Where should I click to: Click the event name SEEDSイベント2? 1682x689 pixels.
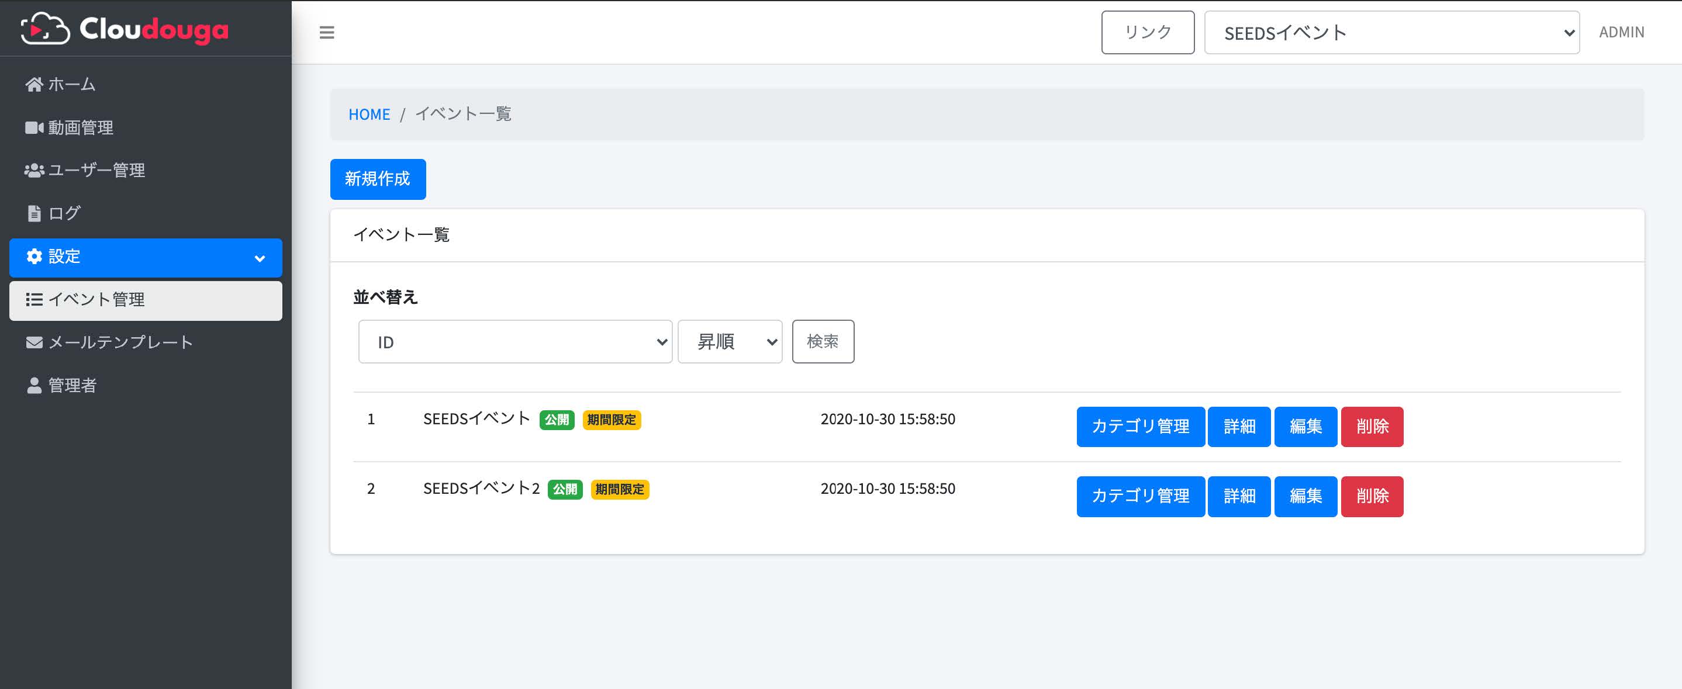pyautogui.click(x=481, y=489)
